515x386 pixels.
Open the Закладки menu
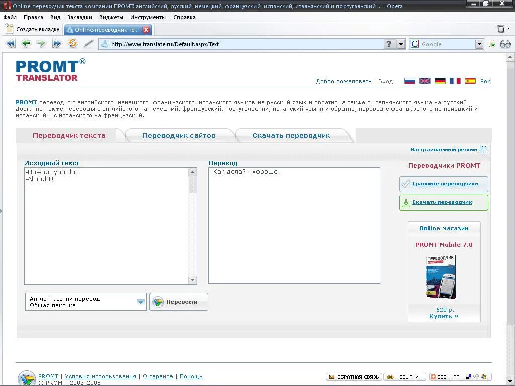click(79, 17)
